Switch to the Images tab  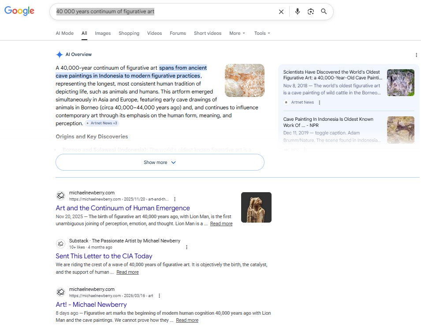[x=103, y=33]
